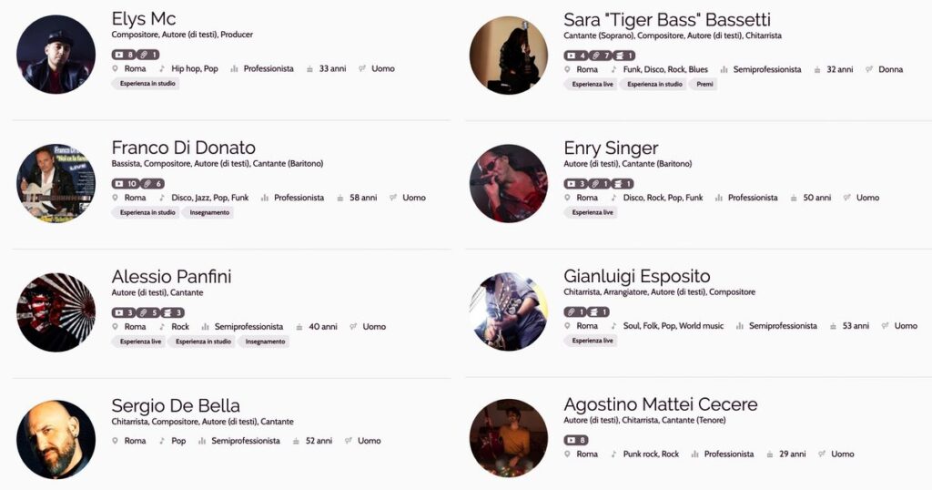Click Sergio De Bella's profile photo
This screenshot has height=490, width=932.
(56, 439)
